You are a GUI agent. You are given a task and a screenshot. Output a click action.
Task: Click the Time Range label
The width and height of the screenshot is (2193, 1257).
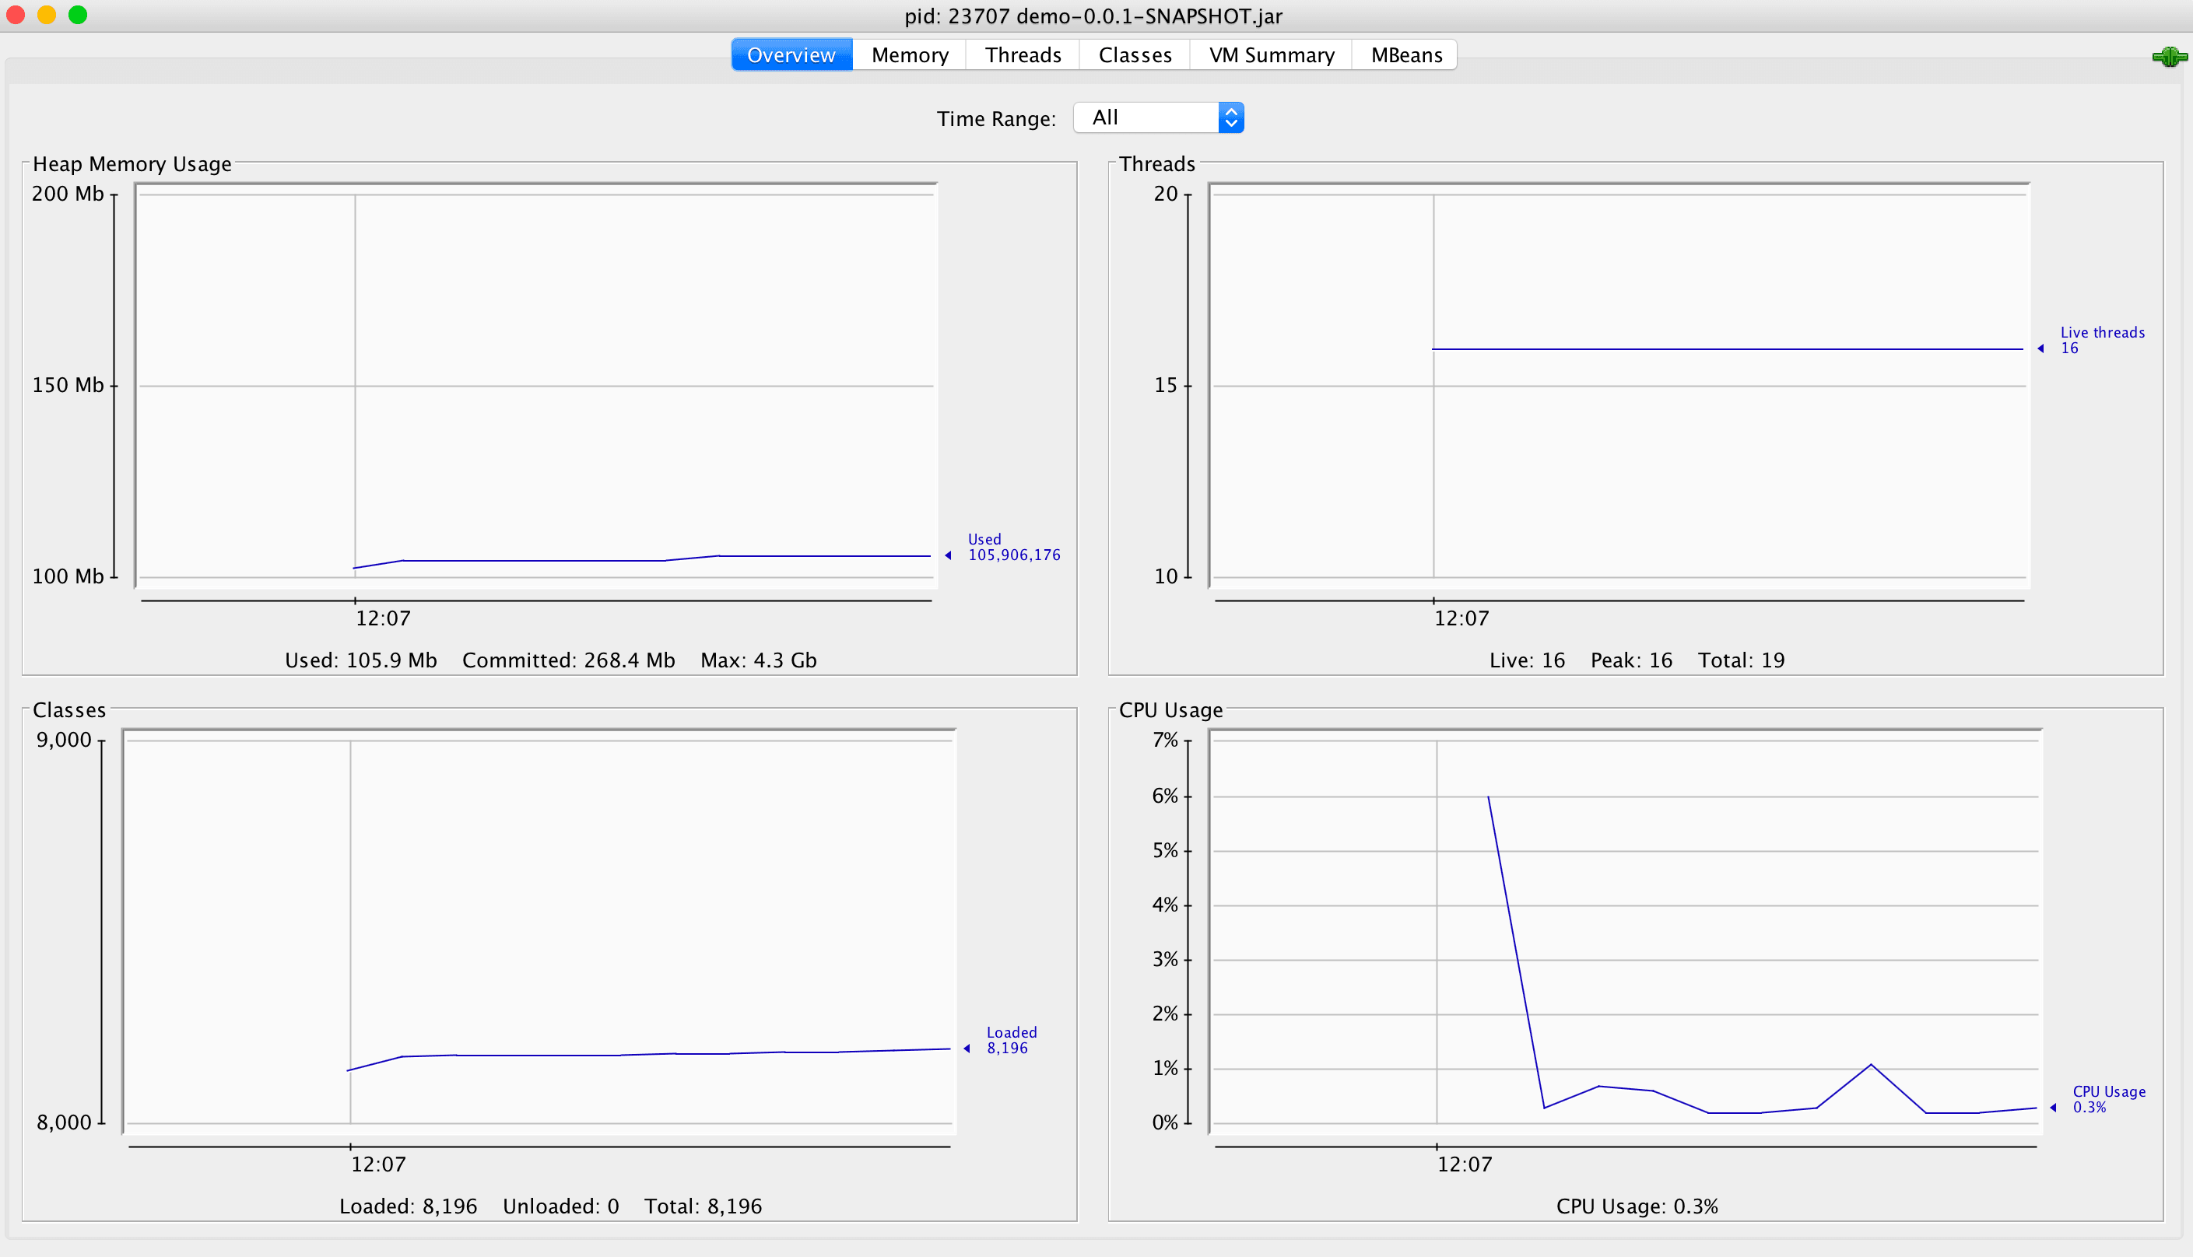[x=996, y=118]
